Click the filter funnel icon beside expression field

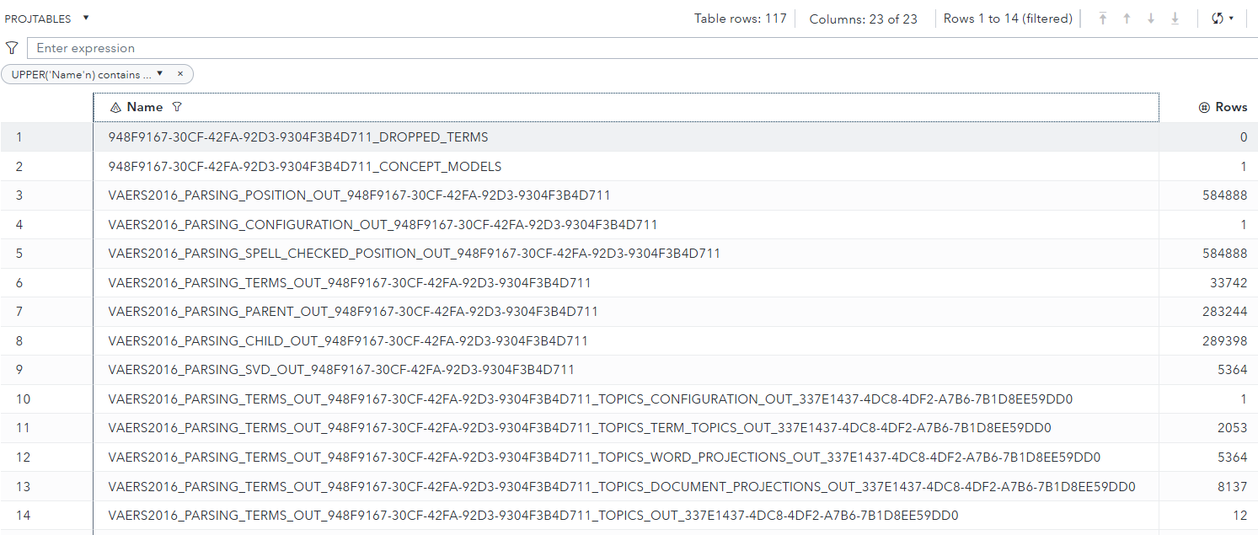pos(13,47)
